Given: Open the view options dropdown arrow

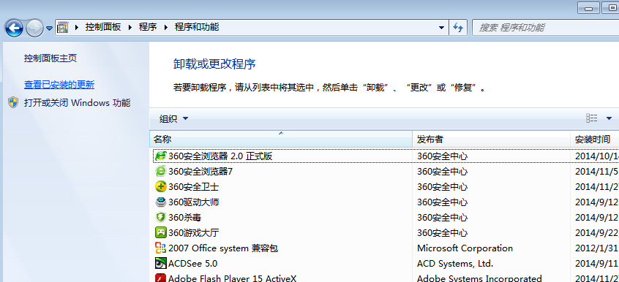Looking at the screenshot, I should [609, 118].
